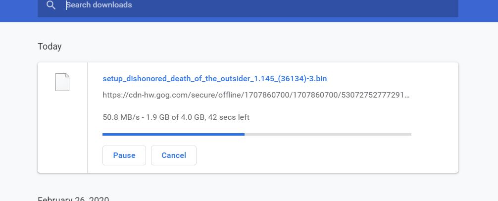The width and height of the screenshot is (498, 201).
Task: Click the white area below the file icon
Action: click(62, 133)
